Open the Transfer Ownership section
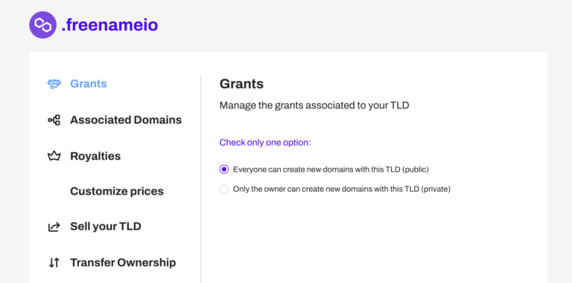This screenshot has width=572, height=283. [123, 262]
